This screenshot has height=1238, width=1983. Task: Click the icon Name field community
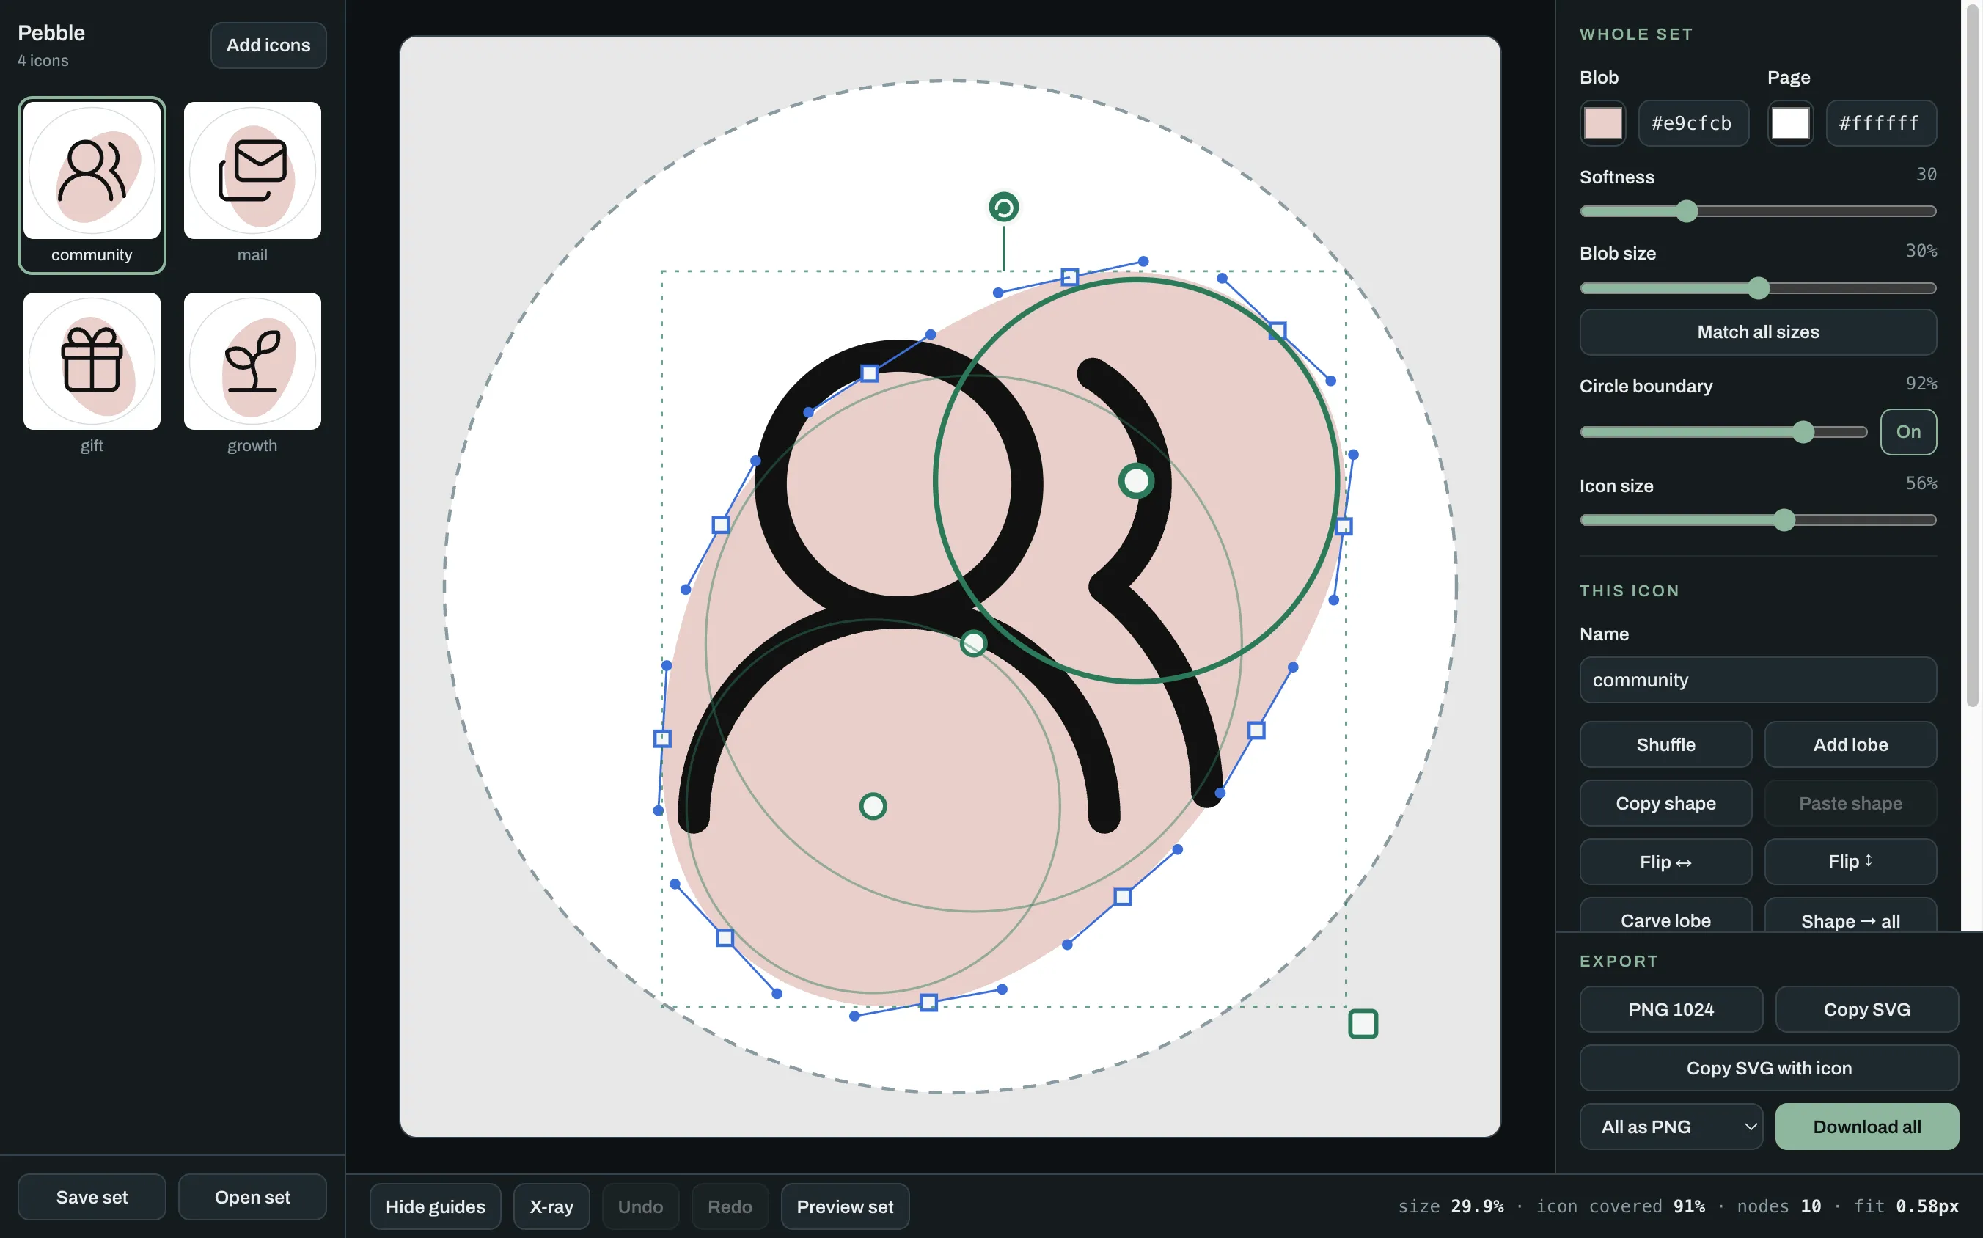click(1758, 680)
